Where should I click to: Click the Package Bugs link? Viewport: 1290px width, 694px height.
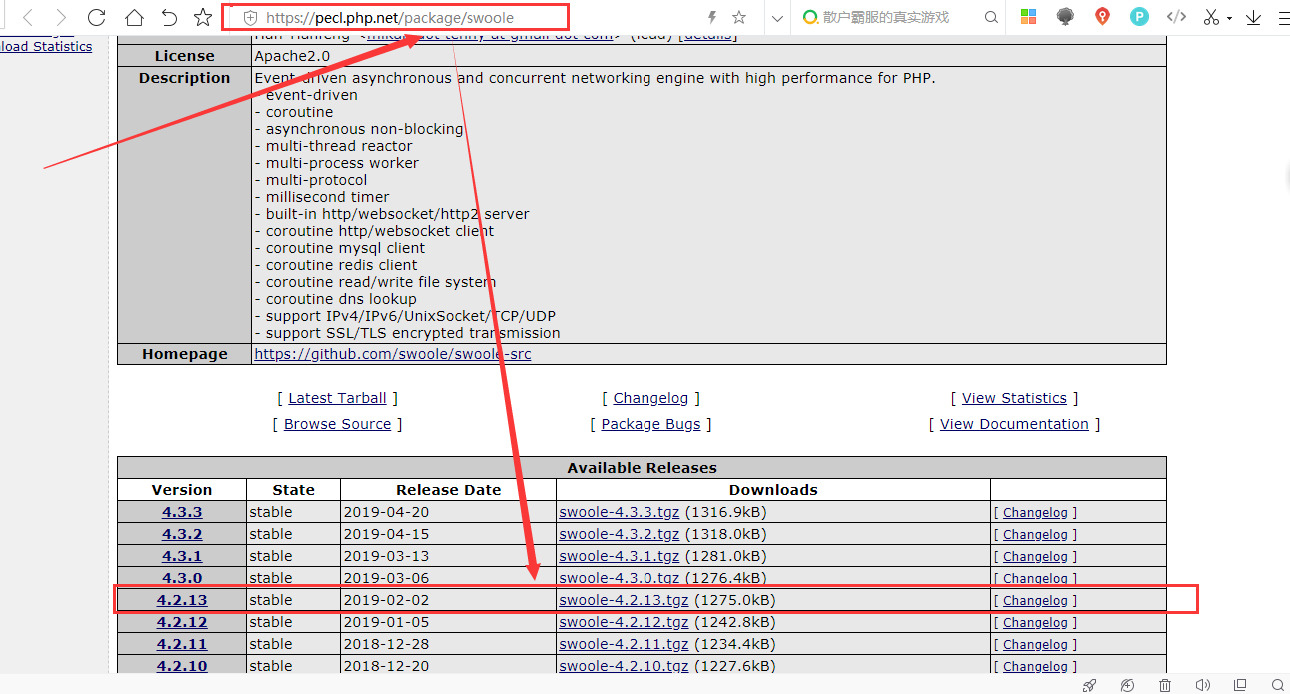click(650, 424)
